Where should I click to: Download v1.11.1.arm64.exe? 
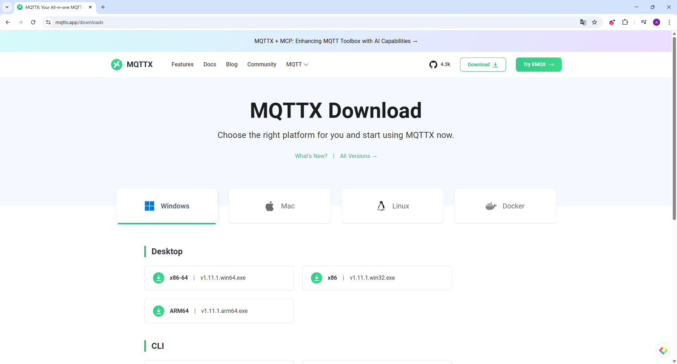click(219, 311)
